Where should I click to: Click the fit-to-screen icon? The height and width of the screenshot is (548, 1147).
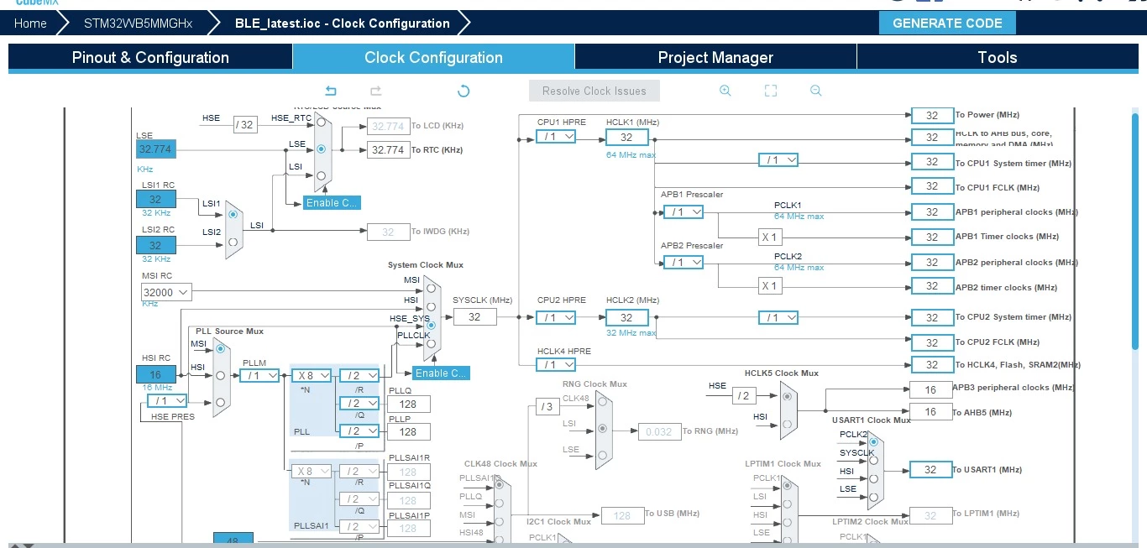(771, 91)
